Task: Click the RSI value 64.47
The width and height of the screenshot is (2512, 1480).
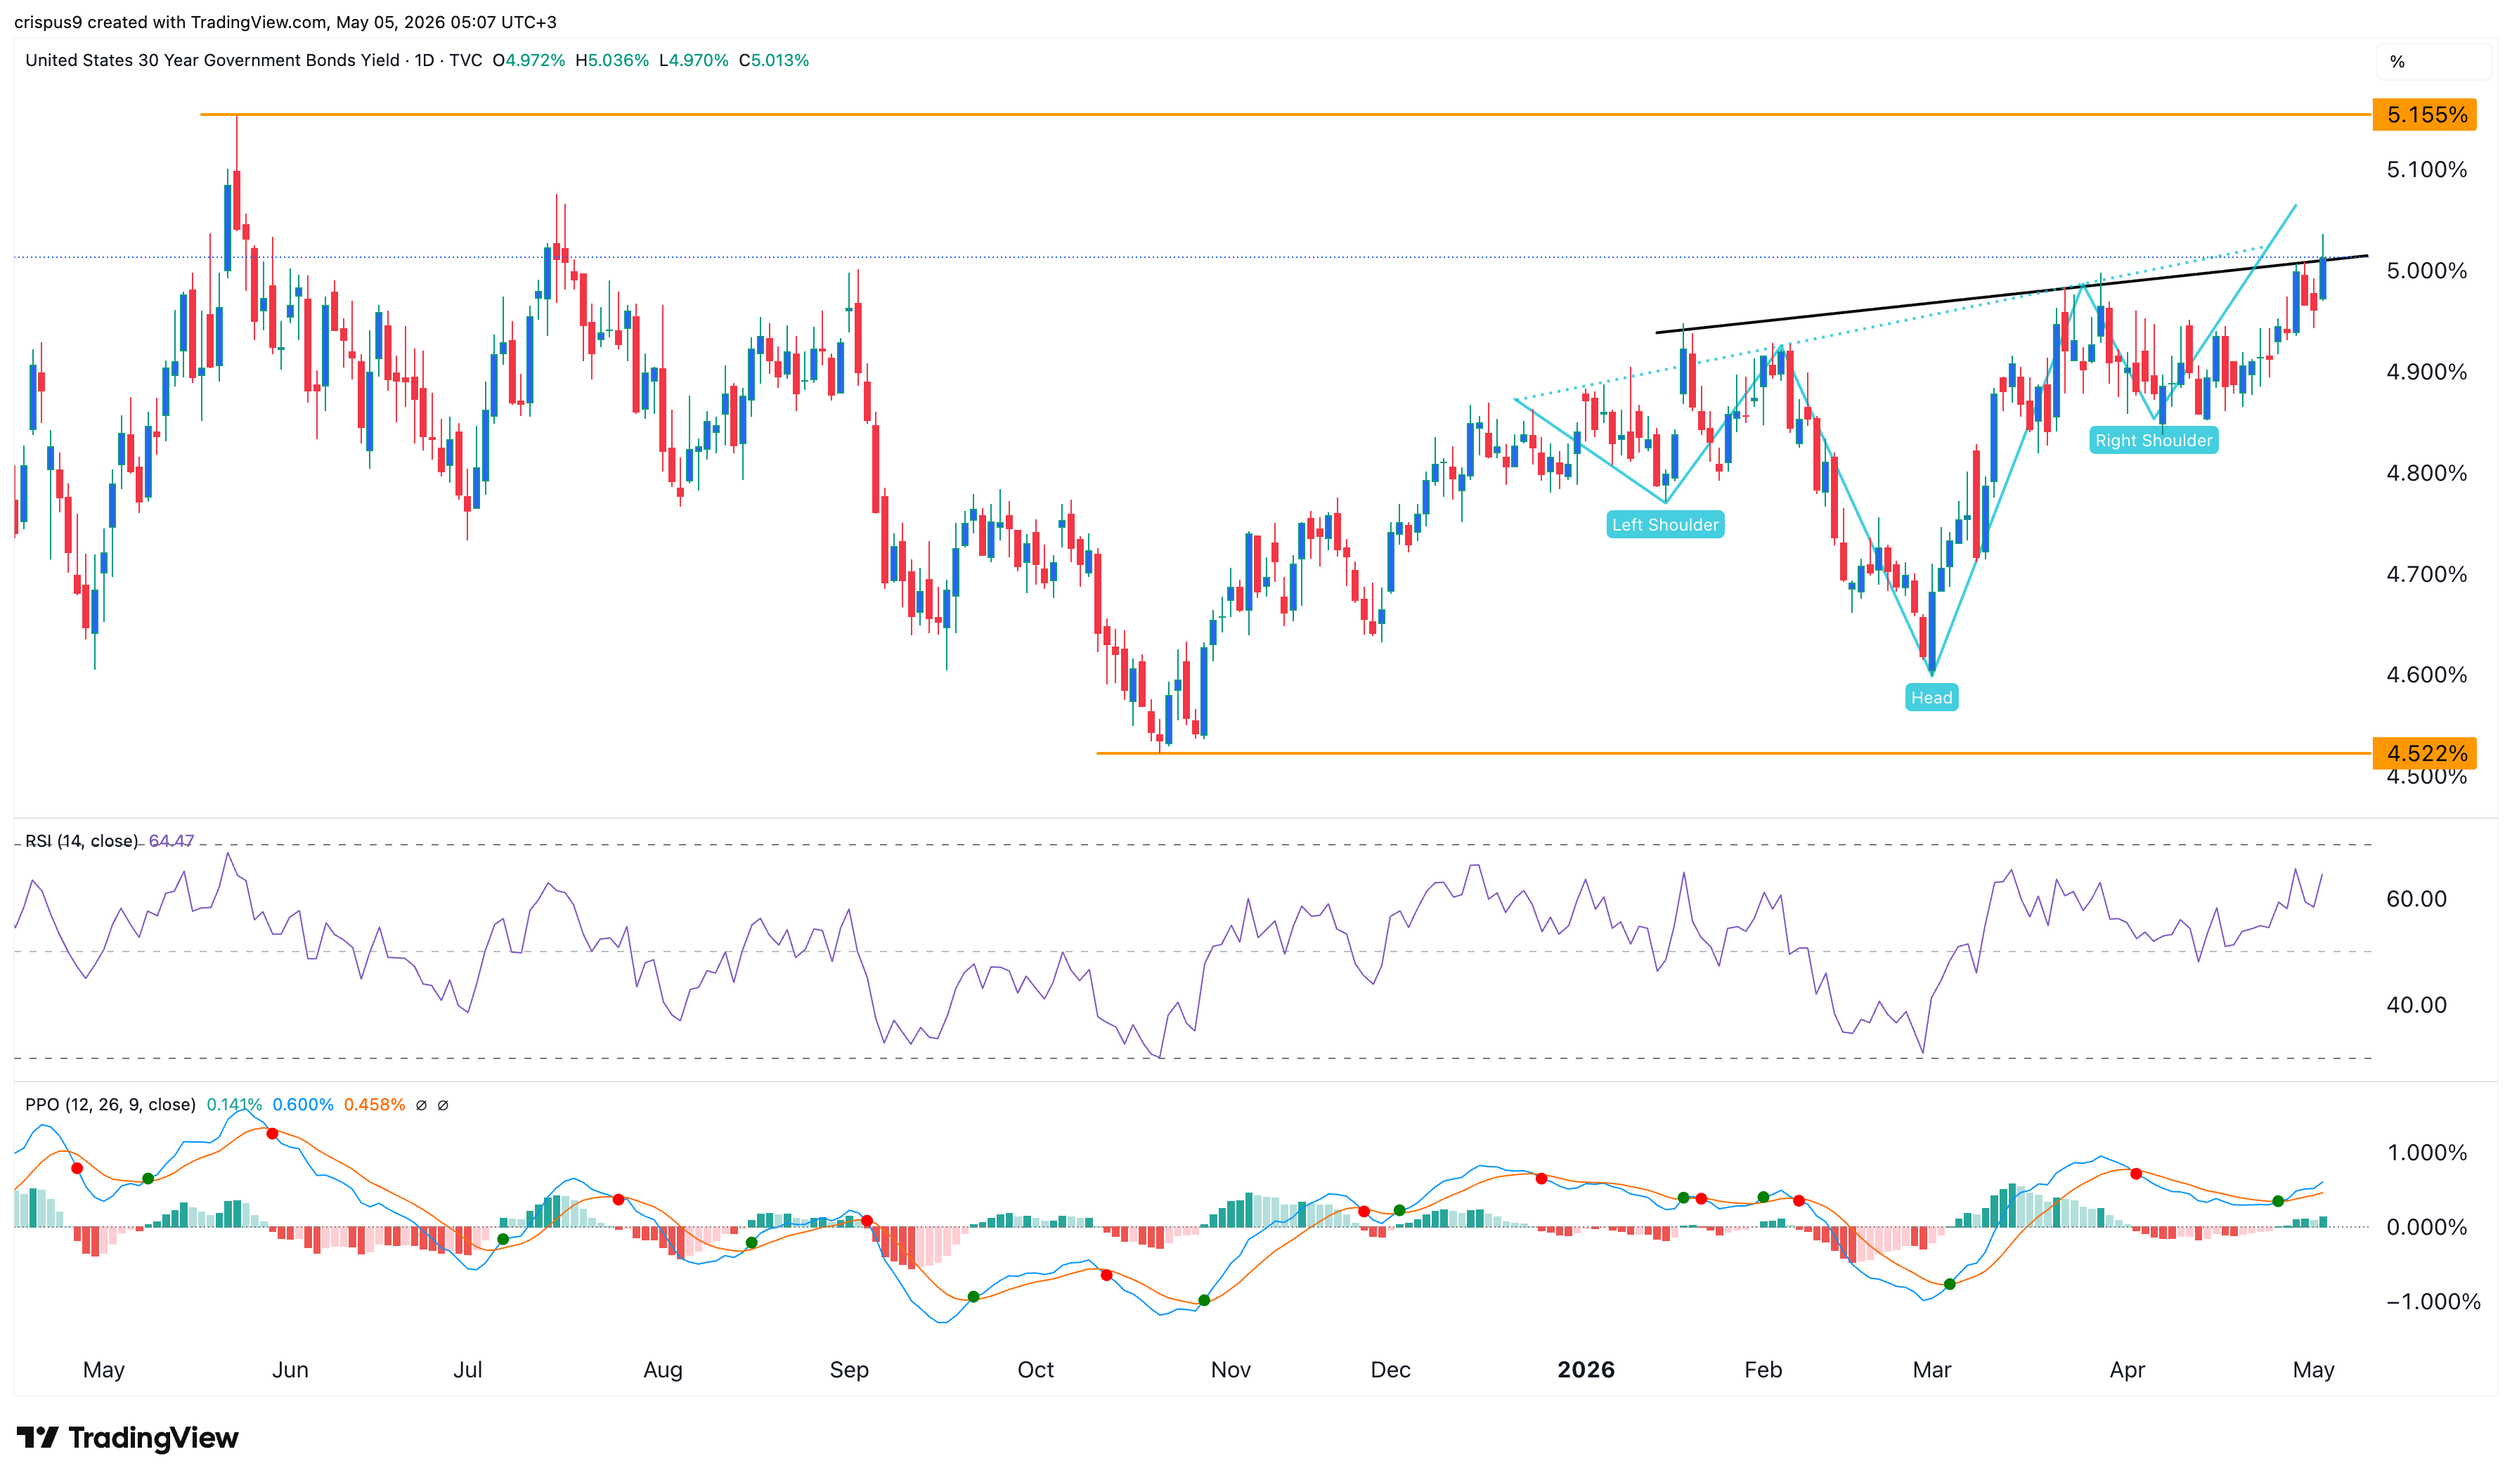Action: pos(171,840)
